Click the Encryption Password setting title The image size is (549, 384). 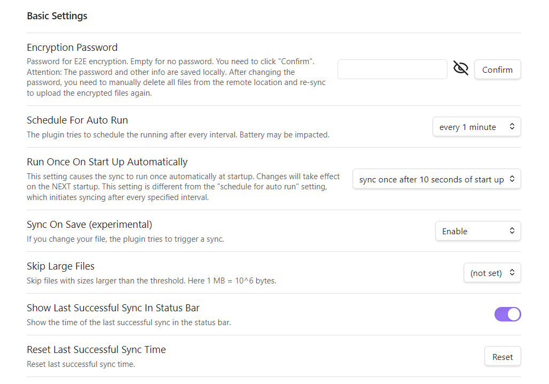[72, 48]
